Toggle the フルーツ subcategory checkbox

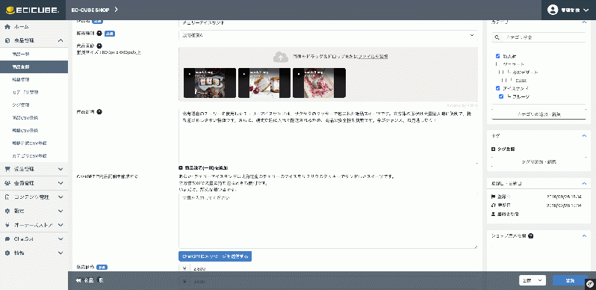(x=501, y=96)
